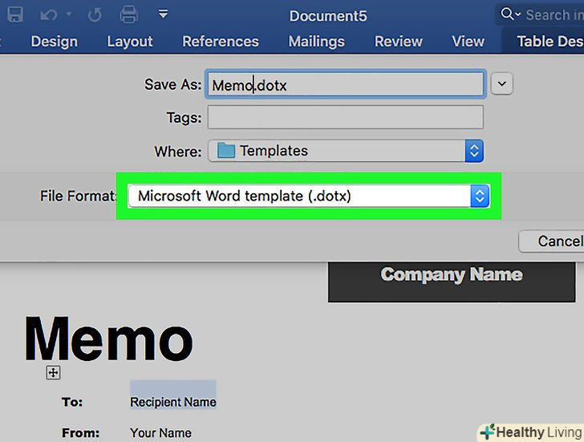The height and width of the screenshot is (442, 584).
Task: Open Customize Quick Access Toolbar arrow
Action: click(x=163, y=14)
